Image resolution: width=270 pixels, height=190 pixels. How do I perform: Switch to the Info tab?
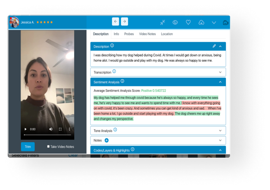(x=116, y=34)
